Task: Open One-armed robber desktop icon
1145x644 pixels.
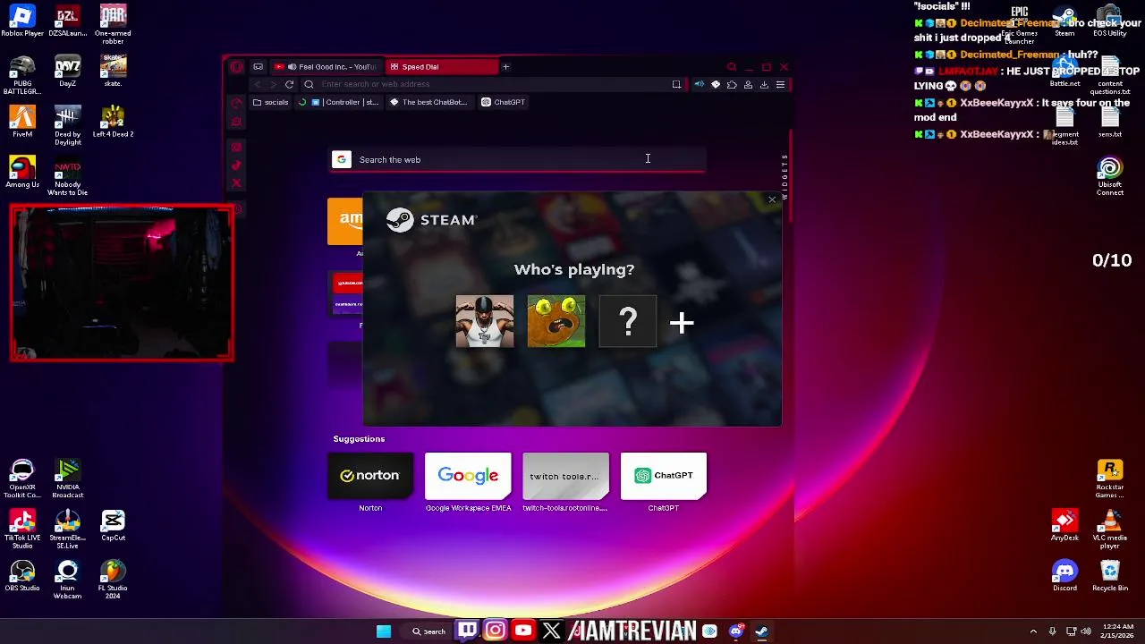Action: (x=113, y=25)
